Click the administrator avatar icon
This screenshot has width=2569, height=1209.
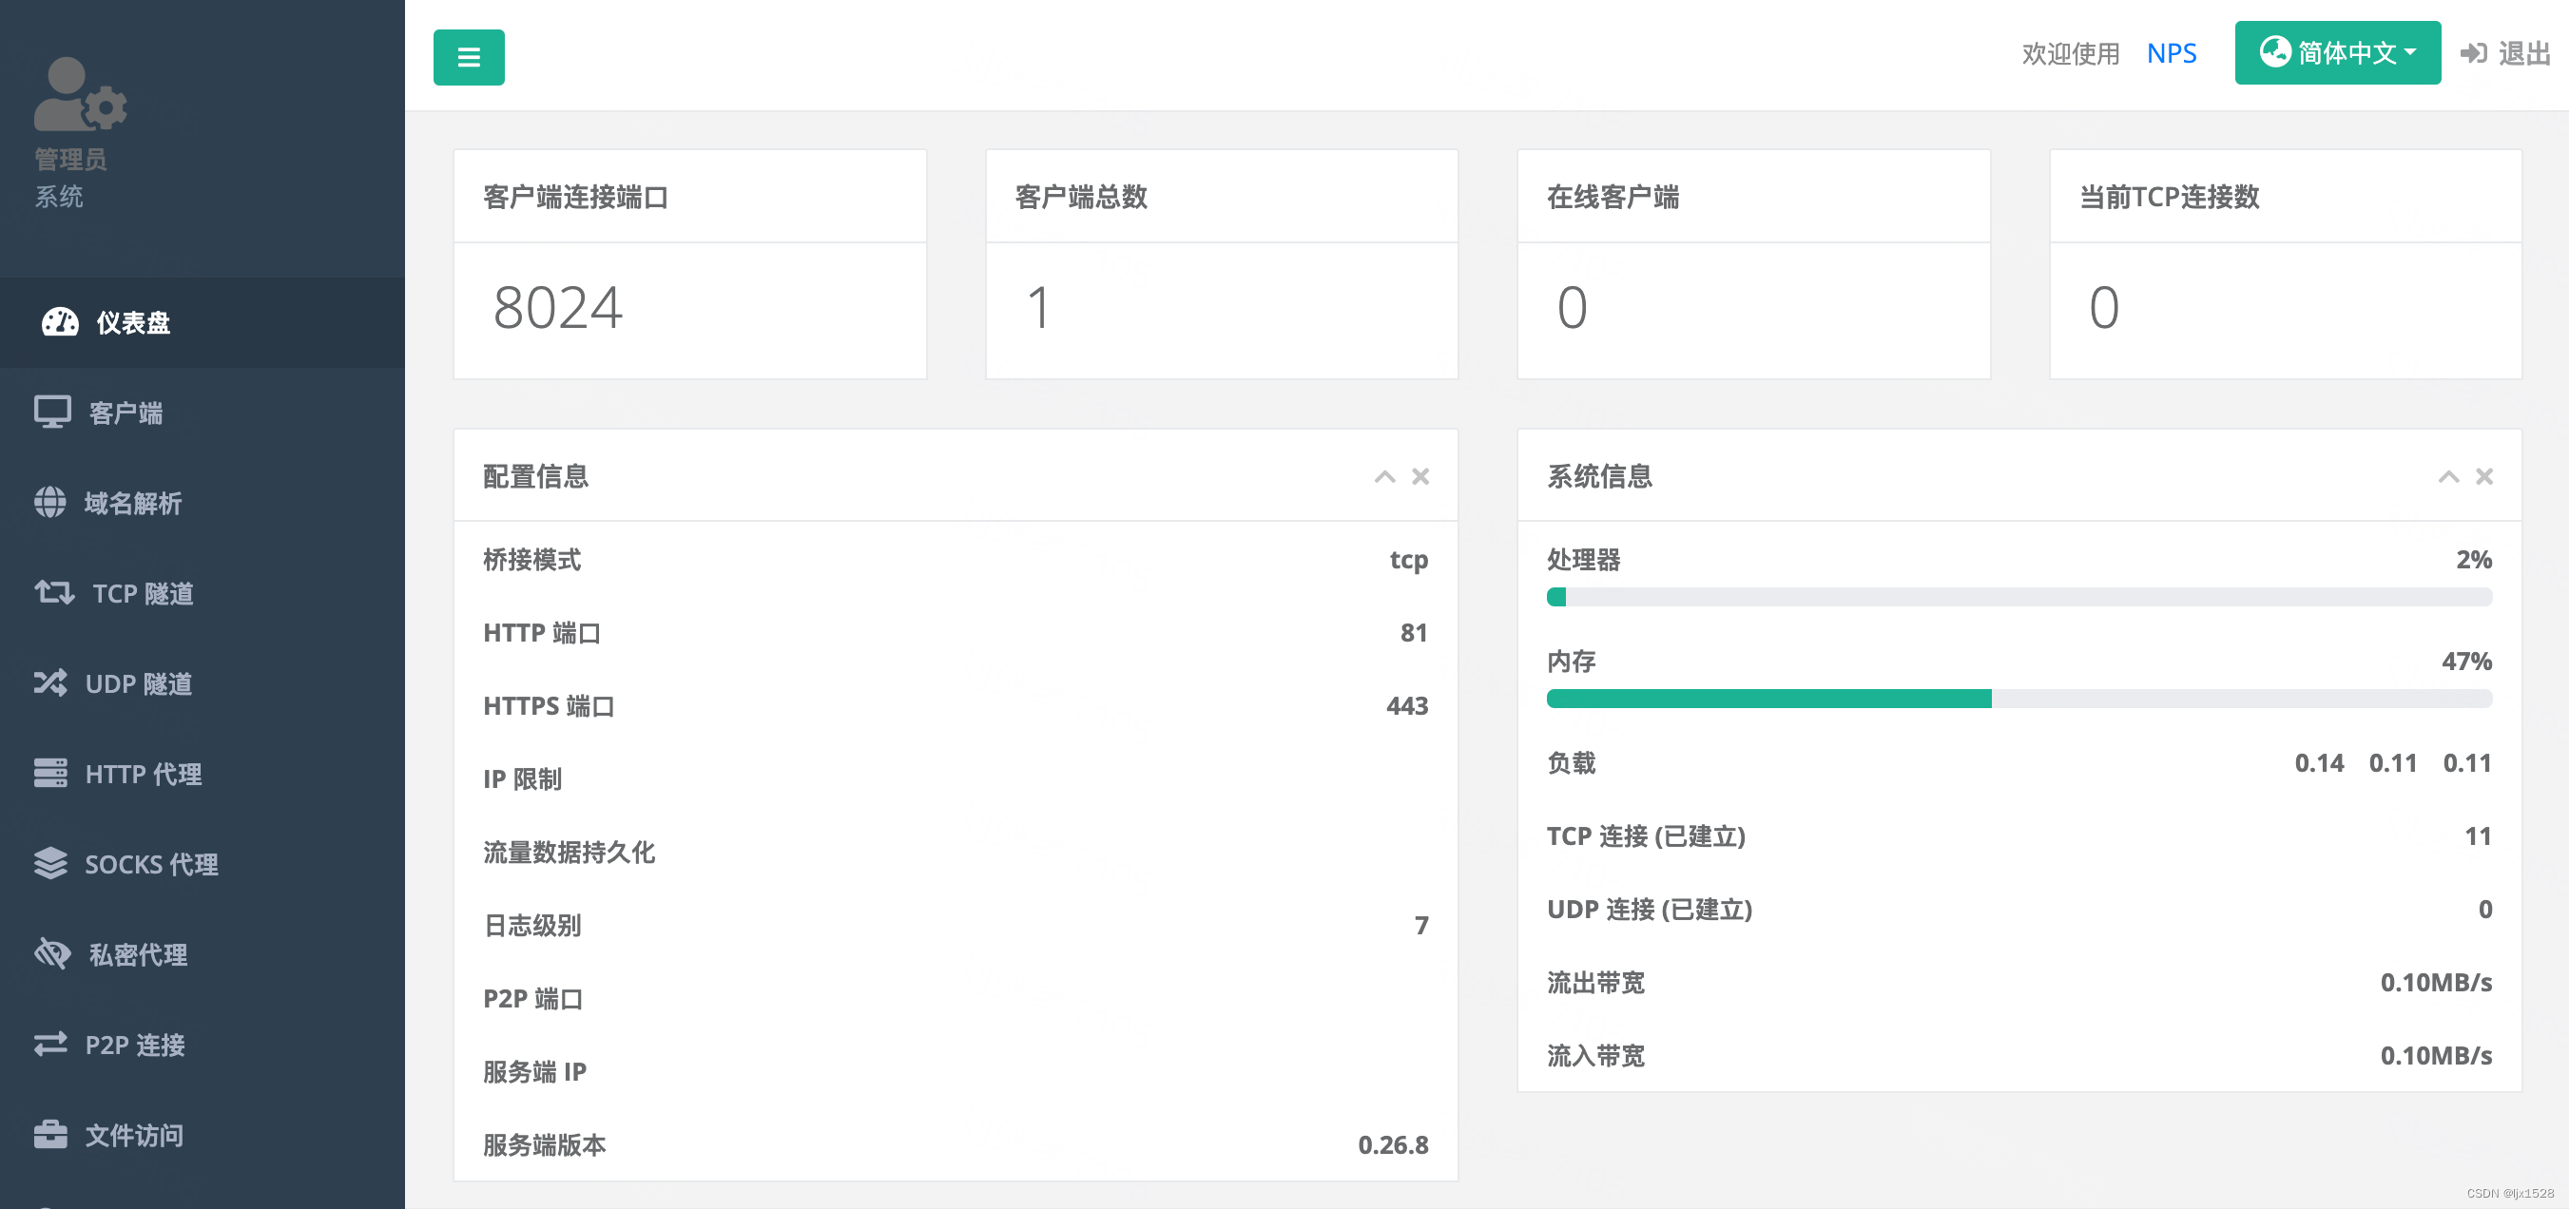80,94
